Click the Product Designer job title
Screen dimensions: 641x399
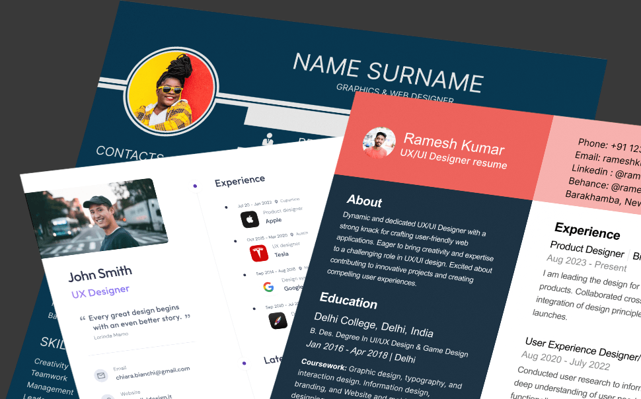point(587,252)
